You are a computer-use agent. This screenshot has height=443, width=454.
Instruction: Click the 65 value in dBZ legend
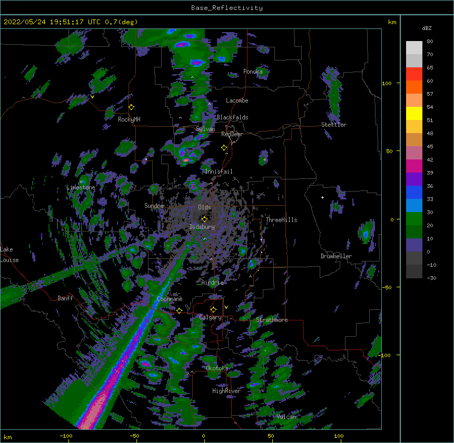point(430,68)
